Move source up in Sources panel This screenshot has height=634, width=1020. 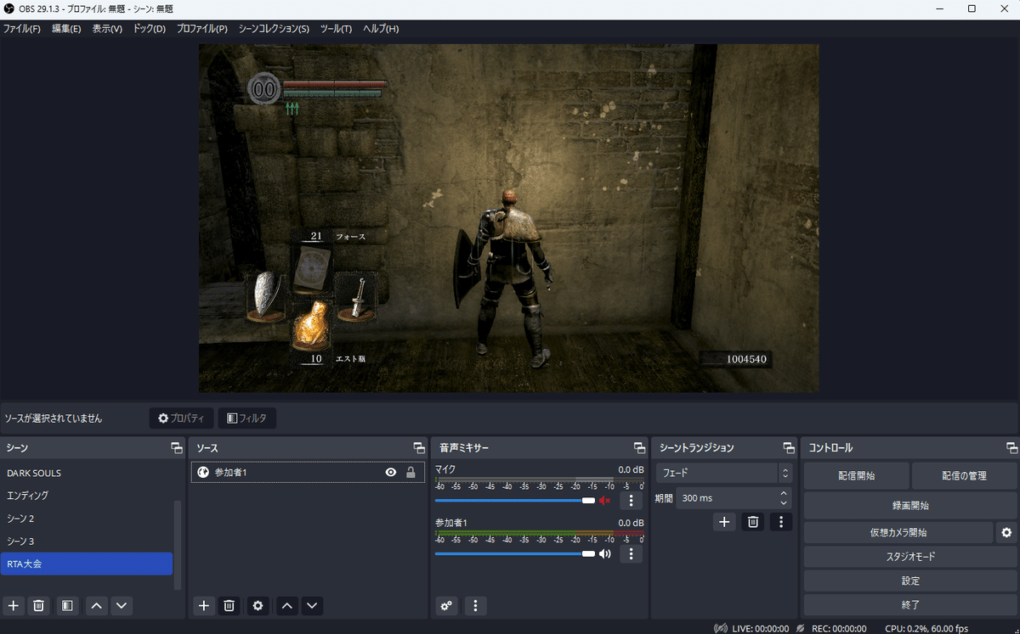[286, 605]
